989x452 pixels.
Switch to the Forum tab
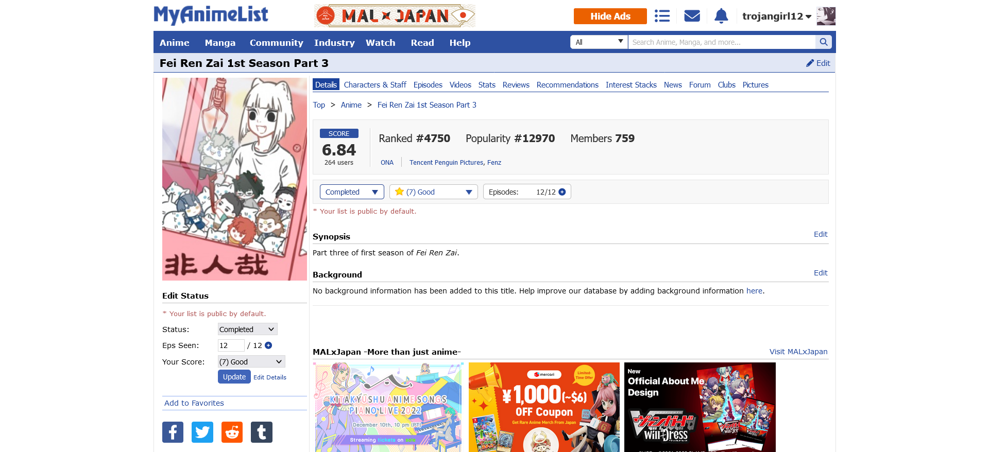tap(700, 85)
